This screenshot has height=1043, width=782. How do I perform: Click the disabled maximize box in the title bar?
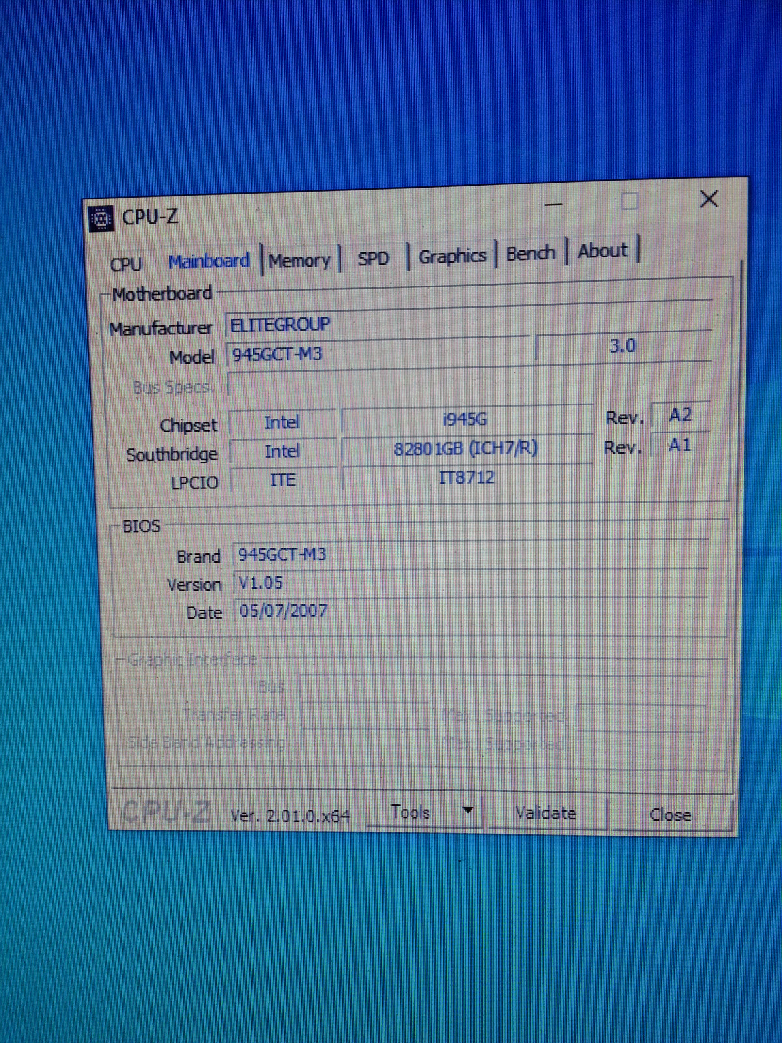point(629,201)
